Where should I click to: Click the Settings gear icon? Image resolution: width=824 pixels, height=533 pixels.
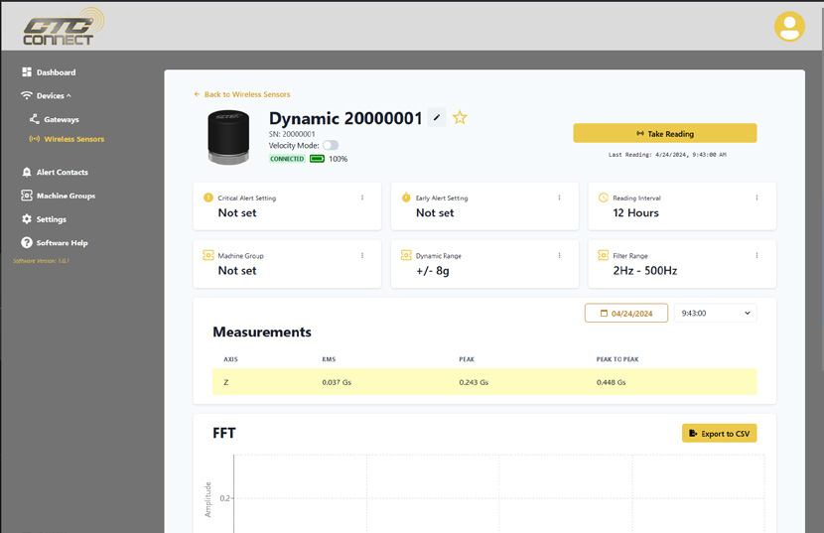(27, 218)
